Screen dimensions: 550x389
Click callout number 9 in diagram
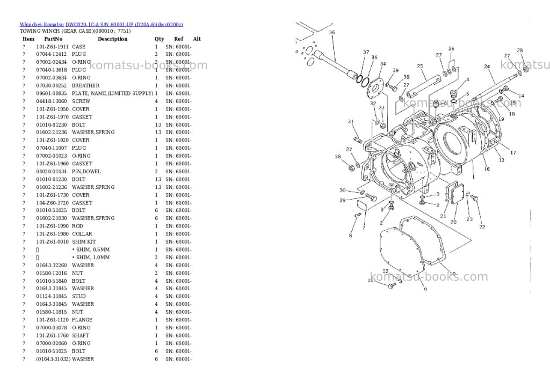pos(425,290)
